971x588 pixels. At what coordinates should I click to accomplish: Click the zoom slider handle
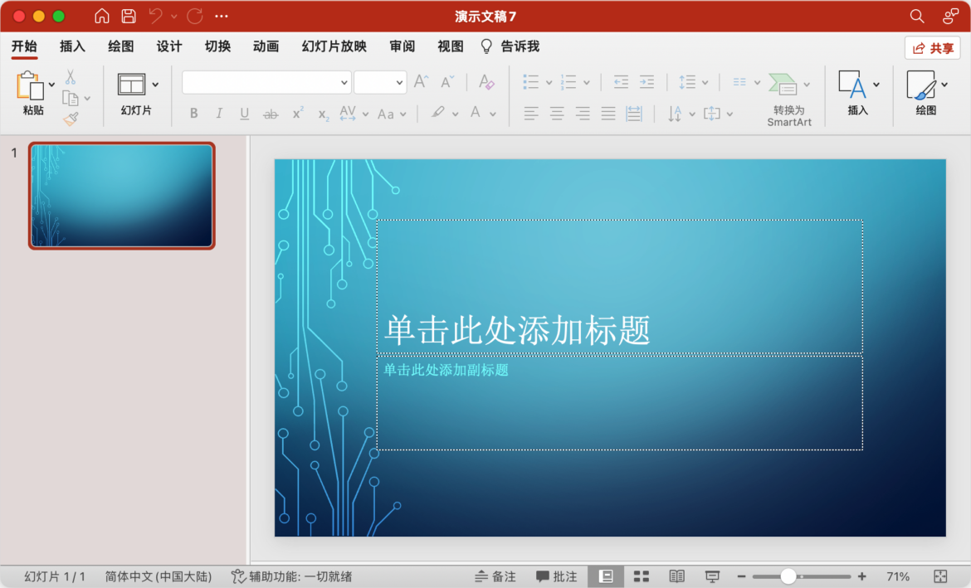pyautogui.click(x=788, y=576)
